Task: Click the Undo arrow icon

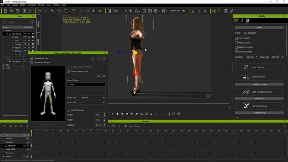Action: [x=40, y=11]
